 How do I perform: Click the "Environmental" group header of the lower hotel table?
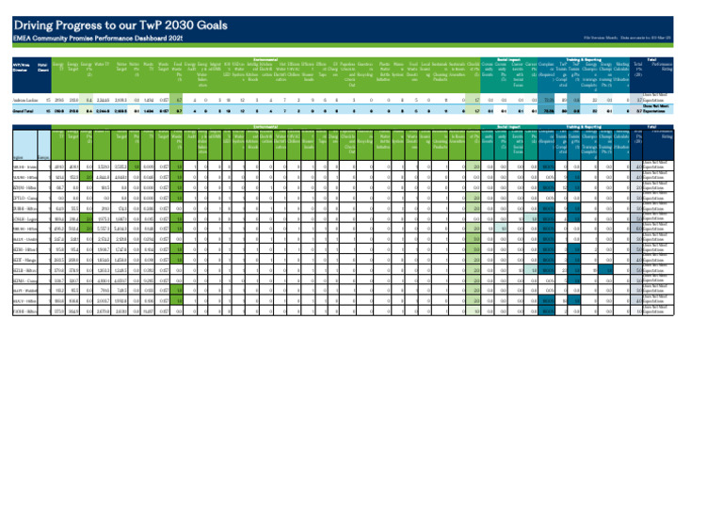[x=265, y=127]
